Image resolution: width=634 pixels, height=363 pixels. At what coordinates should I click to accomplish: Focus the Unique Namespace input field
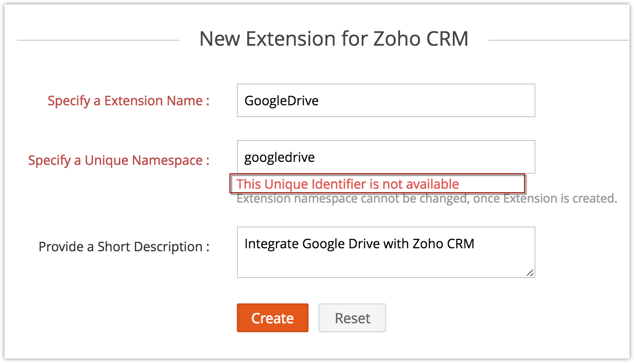pos(386,157)
